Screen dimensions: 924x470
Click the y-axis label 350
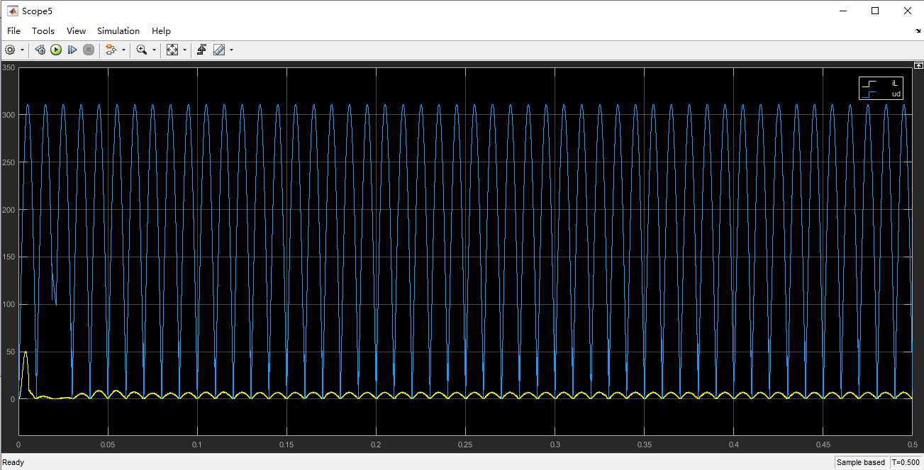9,67
